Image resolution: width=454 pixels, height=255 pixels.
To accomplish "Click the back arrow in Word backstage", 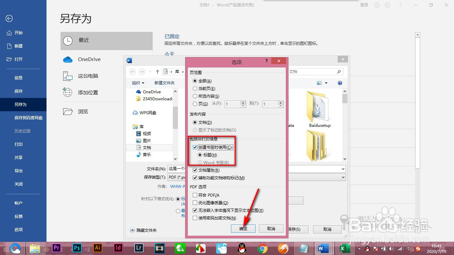I will [9, 19].
